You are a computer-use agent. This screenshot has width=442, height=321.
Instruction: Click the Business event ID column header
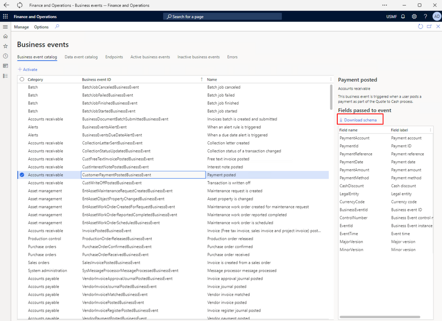click(96, 79)
